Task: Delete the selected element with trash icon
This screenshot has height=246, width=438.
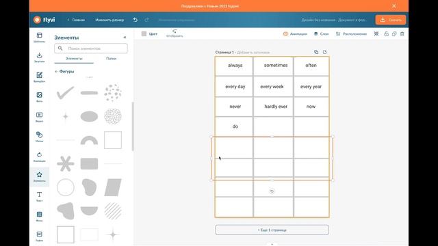Action: (x=402, y=33)
